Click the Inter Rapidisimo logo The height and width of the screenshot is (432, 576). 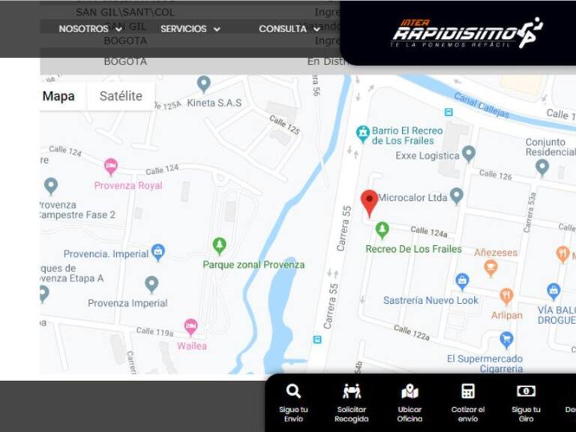pos(466,33)
